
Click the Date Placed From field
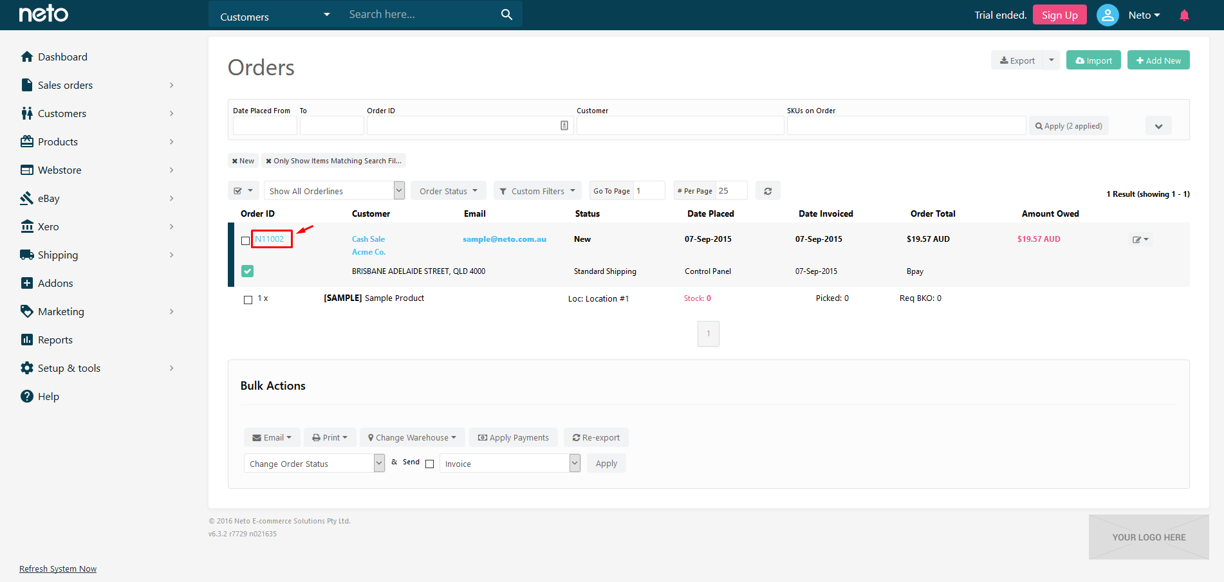pos(264,125)
